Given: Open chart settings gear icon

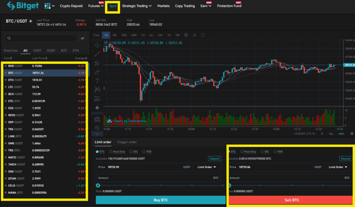Looking at the screenshot, I should click(186, 35).
